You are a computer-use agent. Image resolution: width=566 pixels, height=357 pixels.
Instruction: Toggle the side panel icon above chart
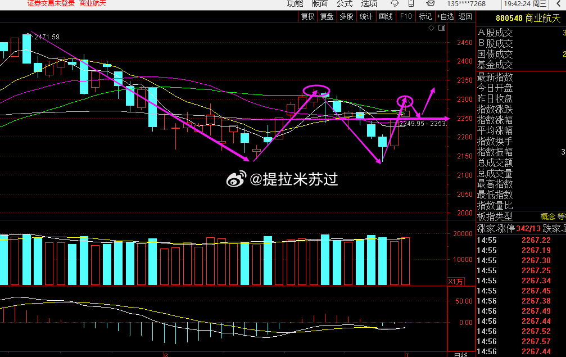(442, 28)
